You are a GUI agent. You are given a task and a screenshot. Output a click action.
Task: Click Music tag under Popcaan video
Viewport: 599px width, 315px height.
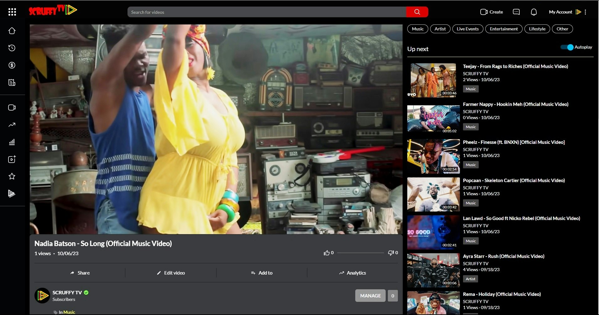471,203
